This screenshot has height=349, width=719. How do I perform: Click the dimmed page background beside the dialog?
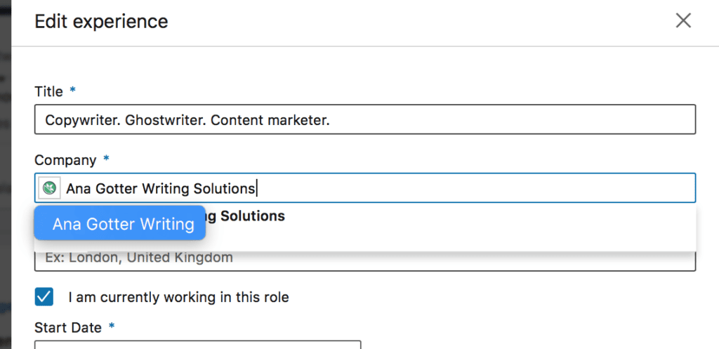click(6, 174)
